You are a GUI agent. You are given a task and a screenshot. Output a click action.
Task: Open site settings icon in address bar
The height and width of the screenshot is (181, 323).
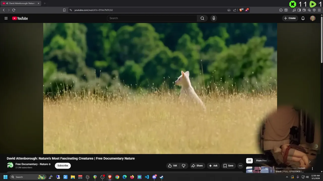click(x=71, y=10)
